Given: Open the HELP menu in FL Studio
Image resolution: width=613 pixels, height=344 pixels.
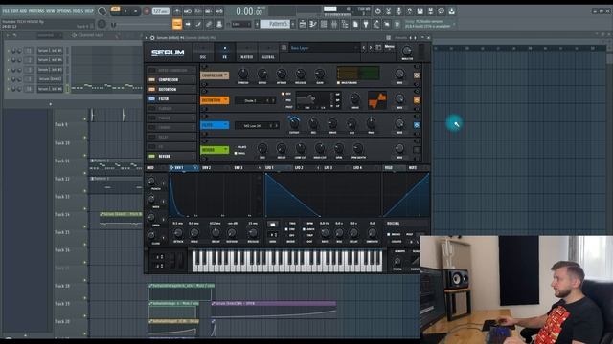Looking at the screenshot, I should coord(89,11).
